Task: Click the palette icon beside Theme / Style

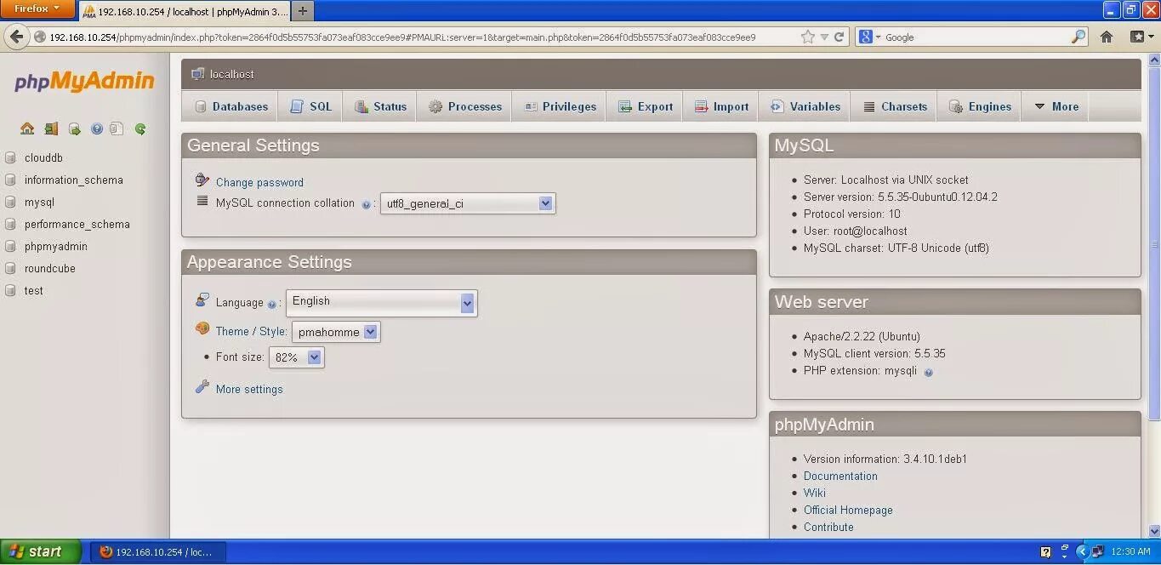Action: coord(202,328)
